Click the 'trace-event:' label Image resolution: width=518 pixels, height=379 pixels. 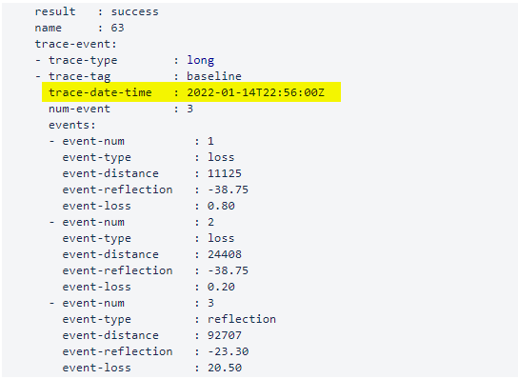point(76,44)
